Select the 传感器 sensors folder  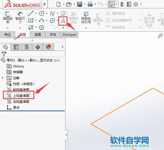[x=15, y=72]
